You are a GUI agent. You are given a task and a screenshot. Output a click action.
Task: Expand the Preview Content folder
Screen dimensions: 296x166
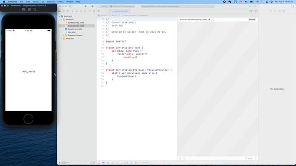64,36
